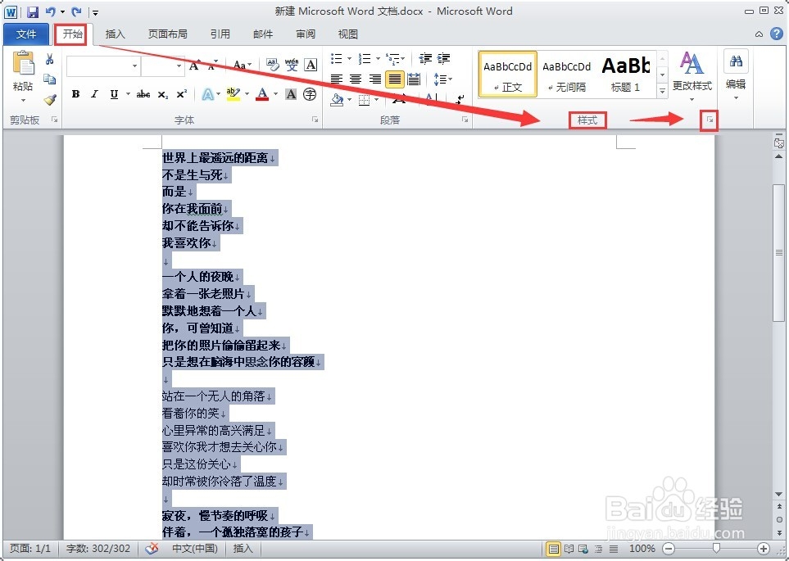Image resolution: width=789 pixels, height=561 pixels.
Task: Open the 样式 dialog launcher
Action: [x=708, y=120]
